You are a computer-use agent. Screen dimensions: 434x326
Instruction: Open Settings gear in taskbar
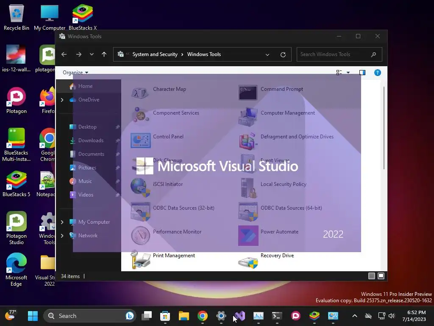click(221, 316)
